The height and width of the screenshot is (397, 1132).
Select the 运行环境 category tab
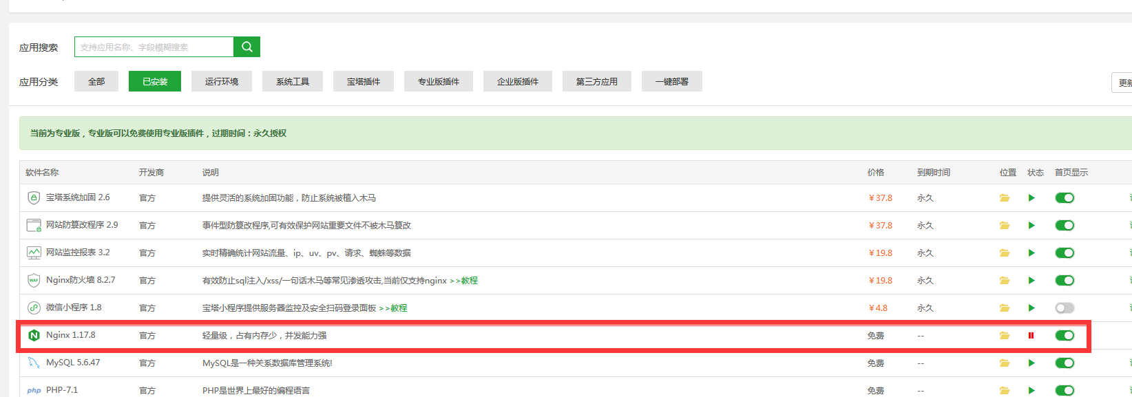(x=222, y=81)
